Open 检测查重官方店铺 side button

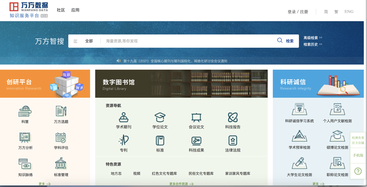358,140
